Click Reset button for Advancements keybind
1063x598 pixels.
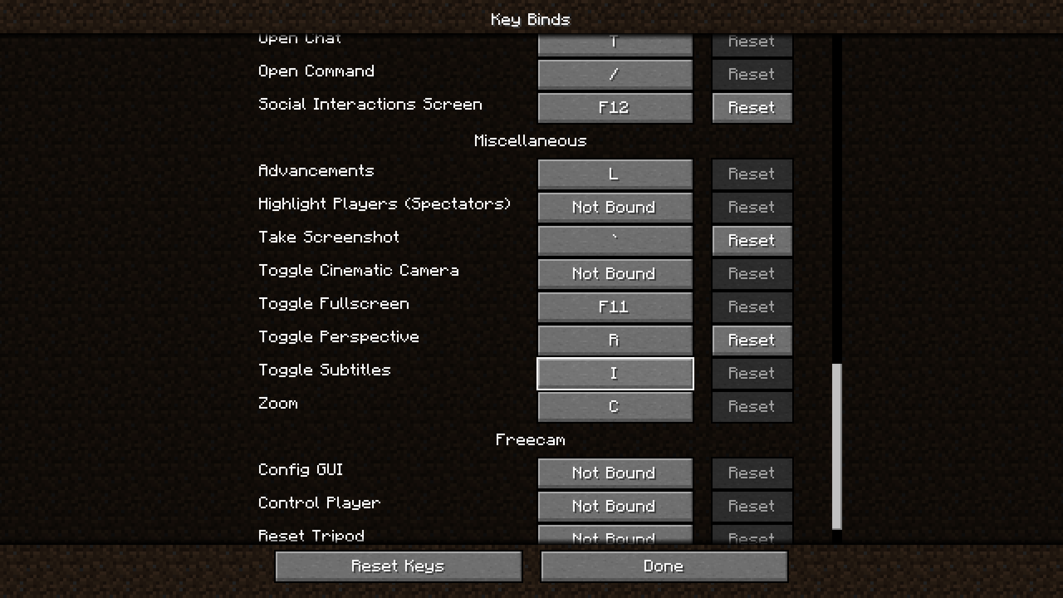751,174
